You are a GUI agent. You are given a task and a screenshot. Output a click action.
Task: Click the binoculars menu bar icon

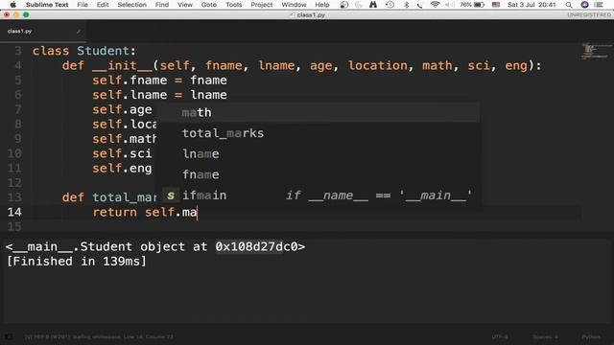pyautogui.click(x=373, y=5)
